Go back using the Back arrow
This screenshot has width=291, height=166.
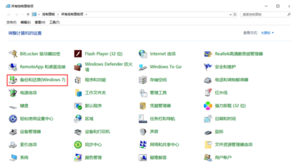click(9, 15)
